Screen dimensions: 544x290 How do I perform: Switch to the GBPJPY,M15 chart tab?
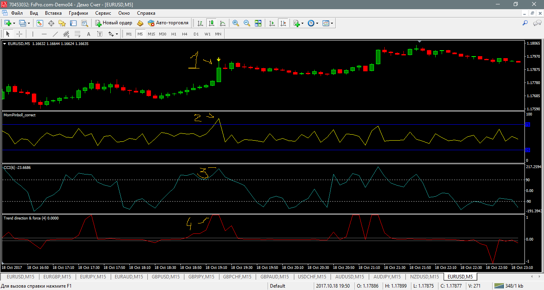201,276
